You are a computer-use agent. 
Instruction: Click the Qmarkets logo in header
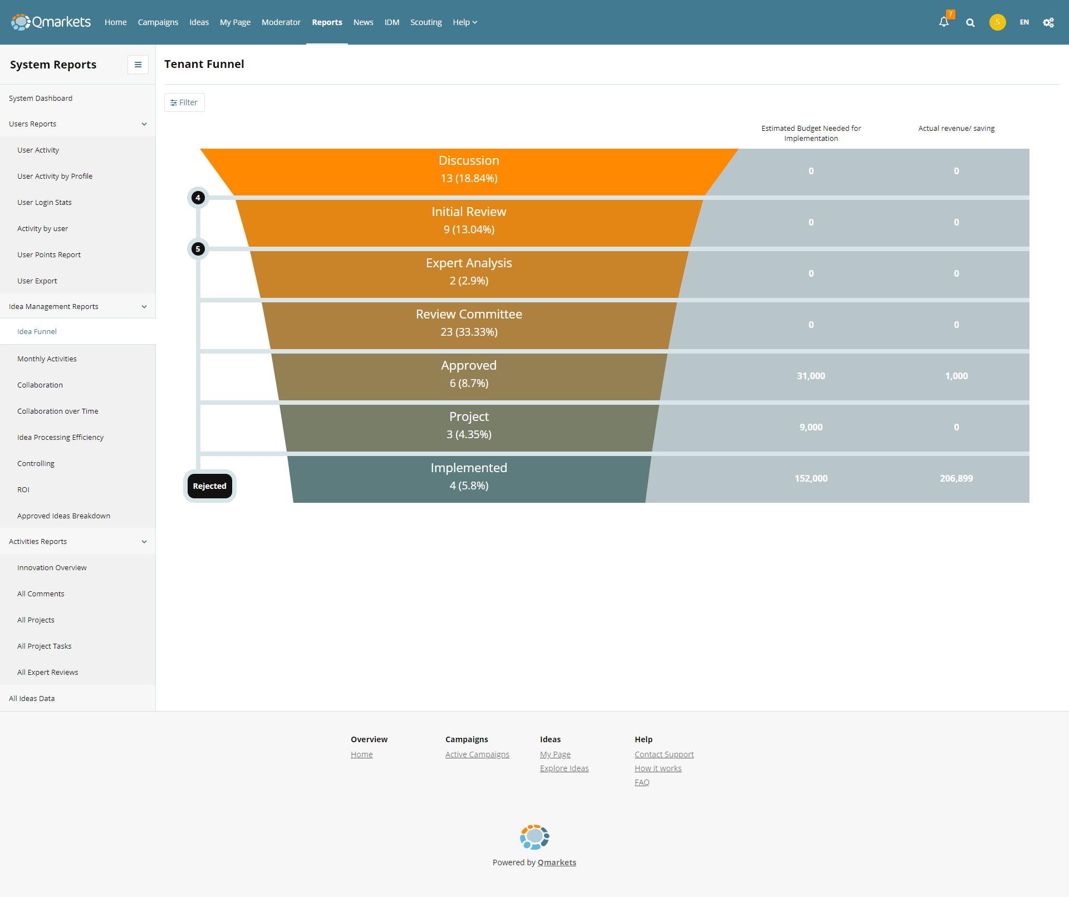[51, 22]
